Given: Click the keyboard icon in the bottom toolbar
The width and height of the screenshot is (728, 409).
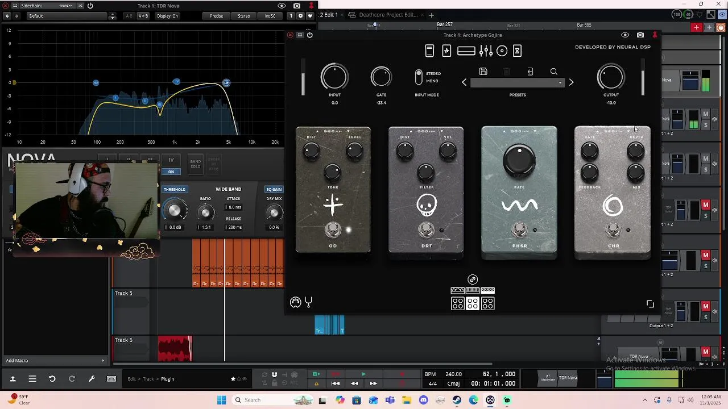Looking at the screenshot, I should click(x=111, y=379).
